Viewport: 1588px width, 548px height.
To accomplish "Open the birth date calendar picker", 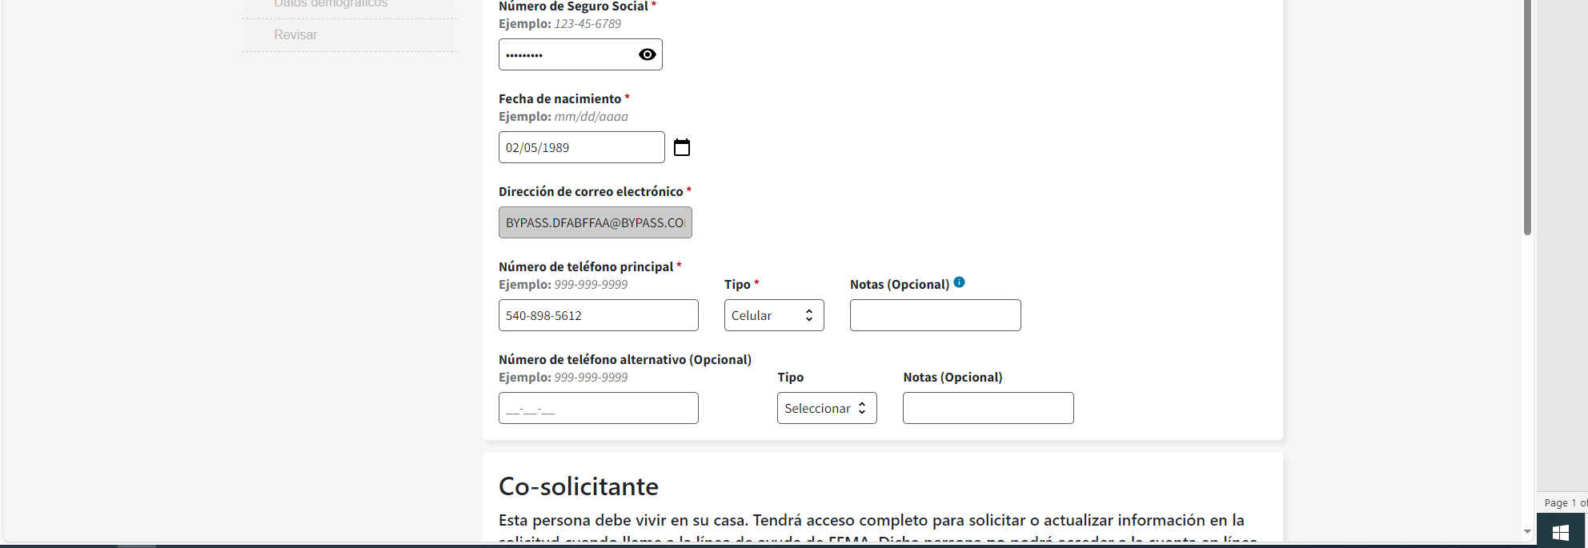I will pyautogui.click(x=681, y=147).
